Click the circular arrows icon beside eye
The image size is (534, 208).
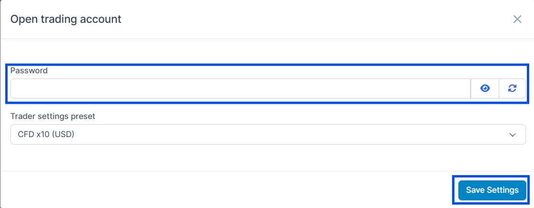512,89
